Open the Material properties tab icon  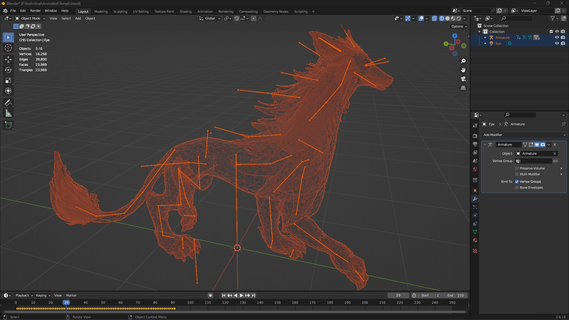(475, 240)
